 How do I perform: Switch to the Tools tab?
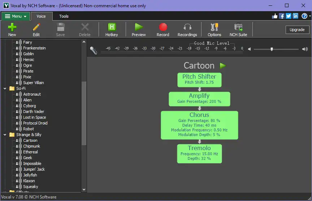coord(64,16)
